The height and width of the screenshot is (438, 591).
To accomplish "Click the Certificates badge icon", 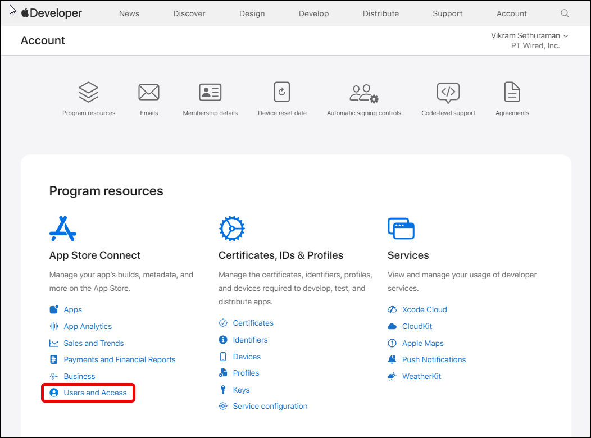I will point(223,323).
